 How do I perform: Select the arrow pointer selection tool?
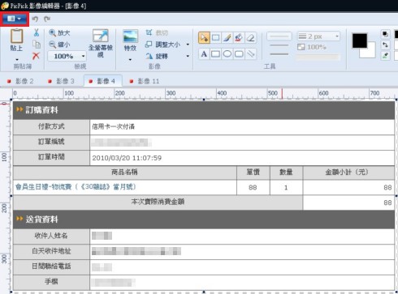point(204,38)
